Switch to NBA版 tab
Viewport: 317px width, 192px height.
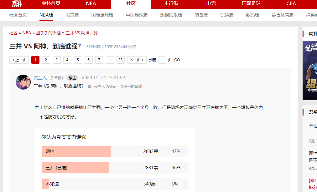tap(46, 15)
